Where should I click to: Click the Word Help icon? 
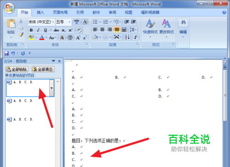coord(224,12)
